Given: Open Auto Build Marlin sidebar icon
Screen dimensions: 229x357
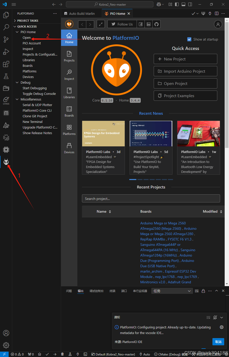Looking at the screenshot, I should [x=6, y=113].
